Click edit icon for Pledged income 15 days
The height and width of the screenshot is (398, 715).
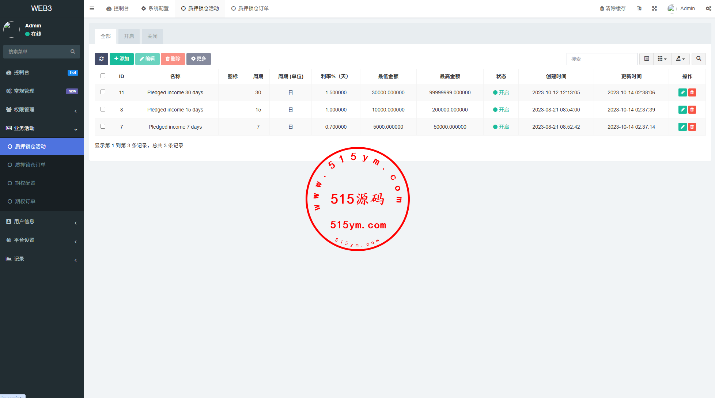[682, 110]
